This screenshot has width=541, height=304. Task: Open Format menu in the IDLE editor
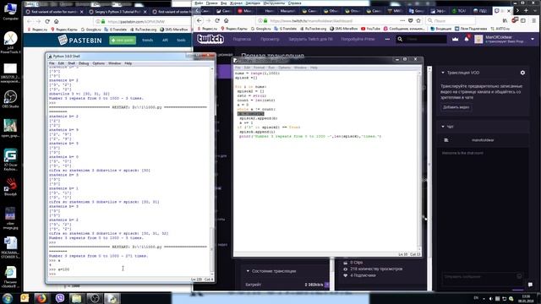point(260,68)
